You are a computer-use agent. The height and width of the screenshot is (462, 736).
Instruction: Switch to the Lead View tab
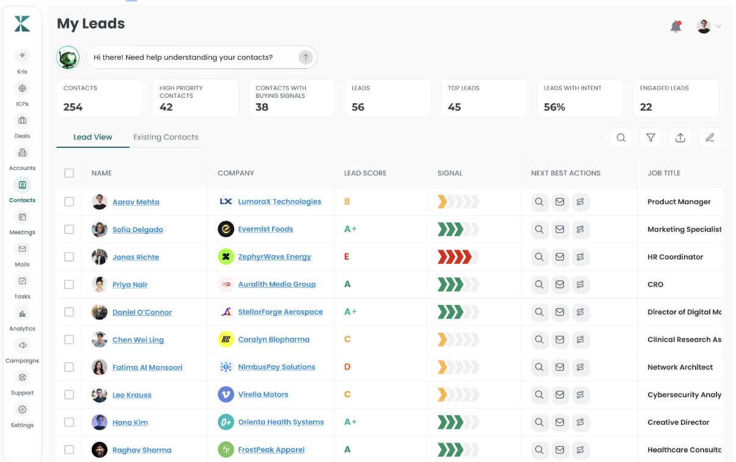(93, 137)
